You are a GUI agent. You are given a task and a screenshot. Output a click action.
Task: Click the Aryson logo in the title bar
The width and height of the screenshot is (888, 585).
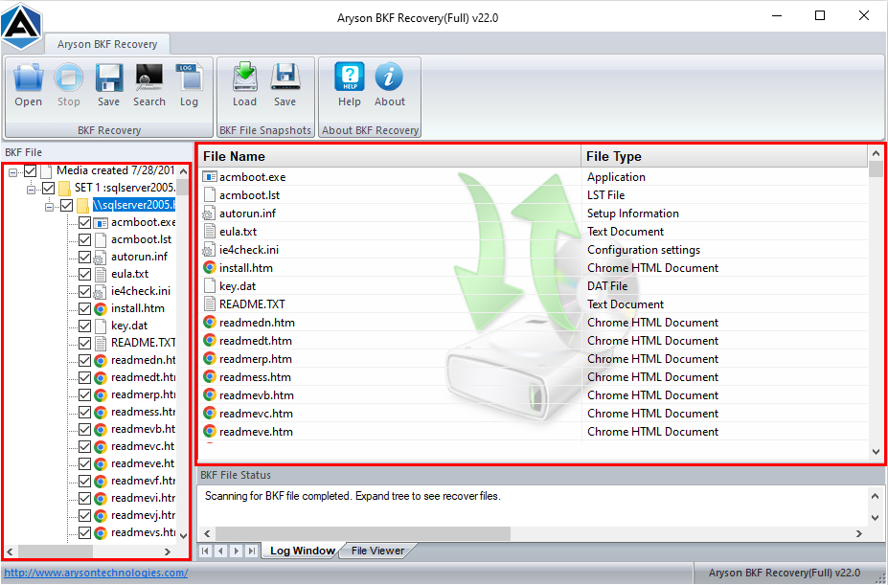pos(21,26)
